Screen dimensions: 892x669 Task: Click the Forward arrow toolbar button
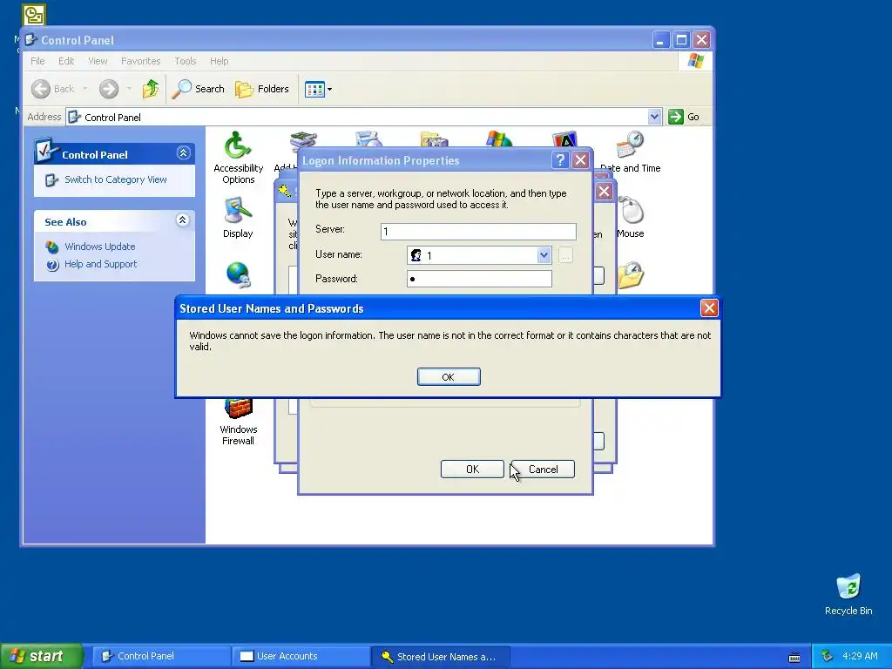109,89
